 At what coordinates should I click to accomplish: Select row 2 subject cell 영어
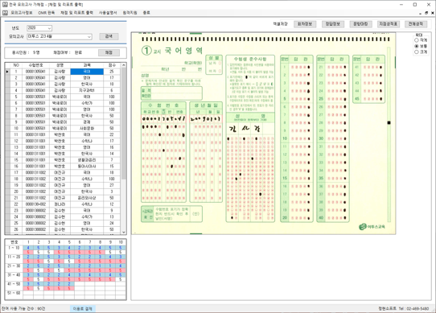point(87,78)
